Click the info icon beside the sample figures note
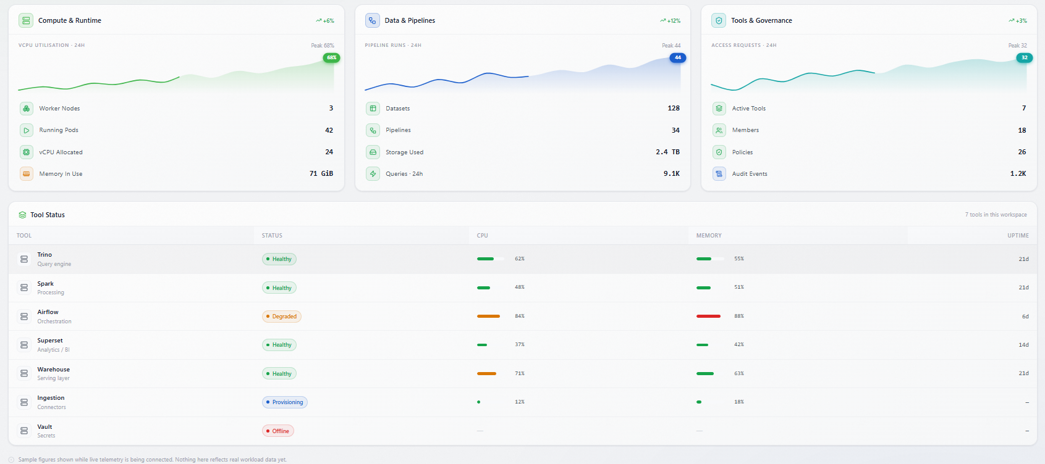The height and width of the screenshot is (464, 1045). (x=11, y=460)
